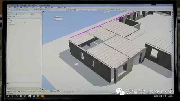Viewport: 180px width, 101px height.
Task: Open the orange application icon in the taskbar
Action: pos(42,96)
